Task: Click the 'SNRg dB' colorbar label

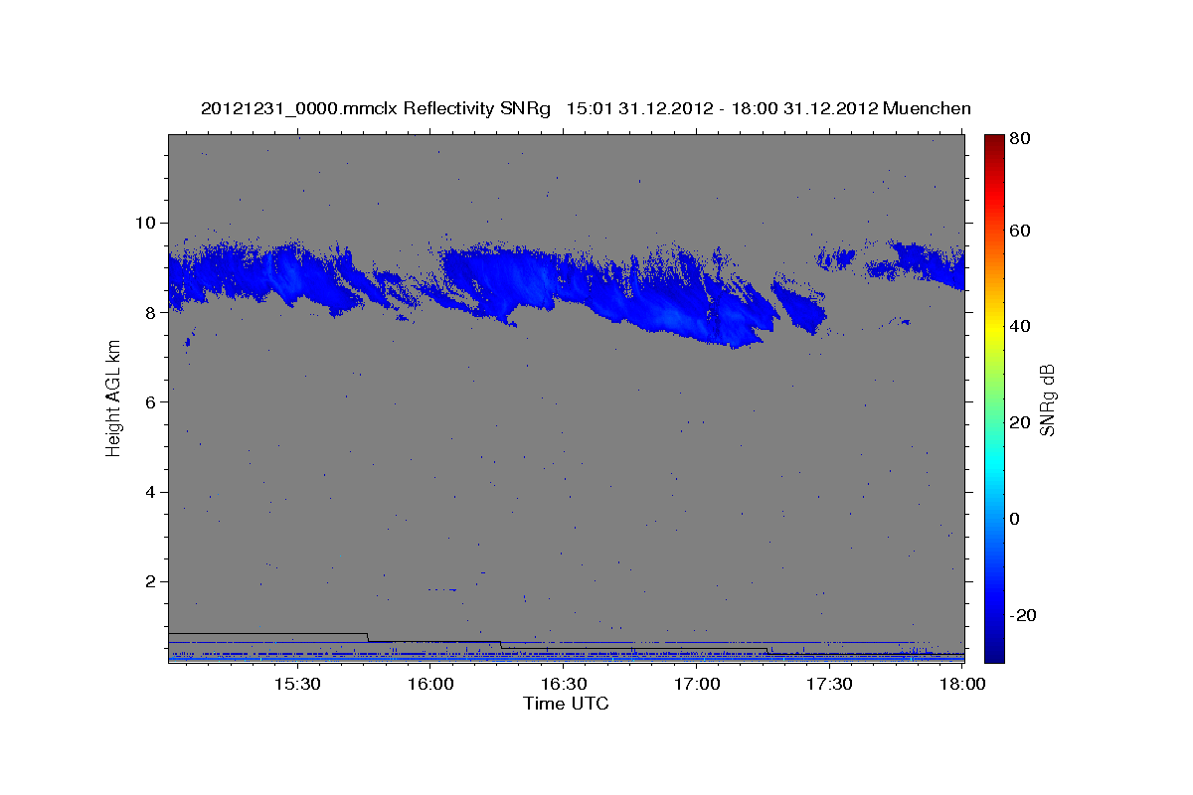Action: point(1047,398)
